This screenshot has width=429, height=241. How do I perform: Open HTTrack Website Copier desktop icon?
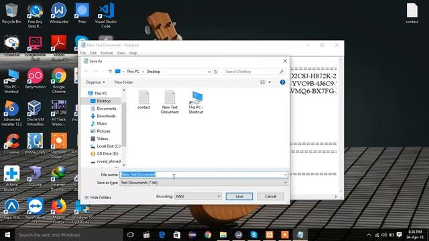click(x=58, y=113)
